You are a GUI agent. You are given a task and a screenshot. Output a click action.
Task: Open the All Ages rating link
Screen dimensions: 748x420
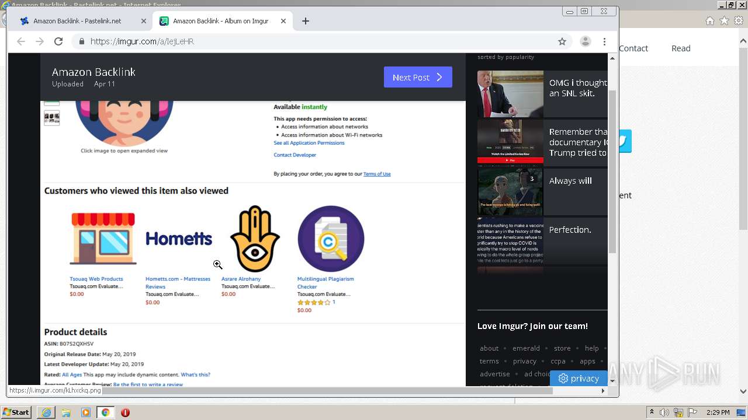coord(72,374)
